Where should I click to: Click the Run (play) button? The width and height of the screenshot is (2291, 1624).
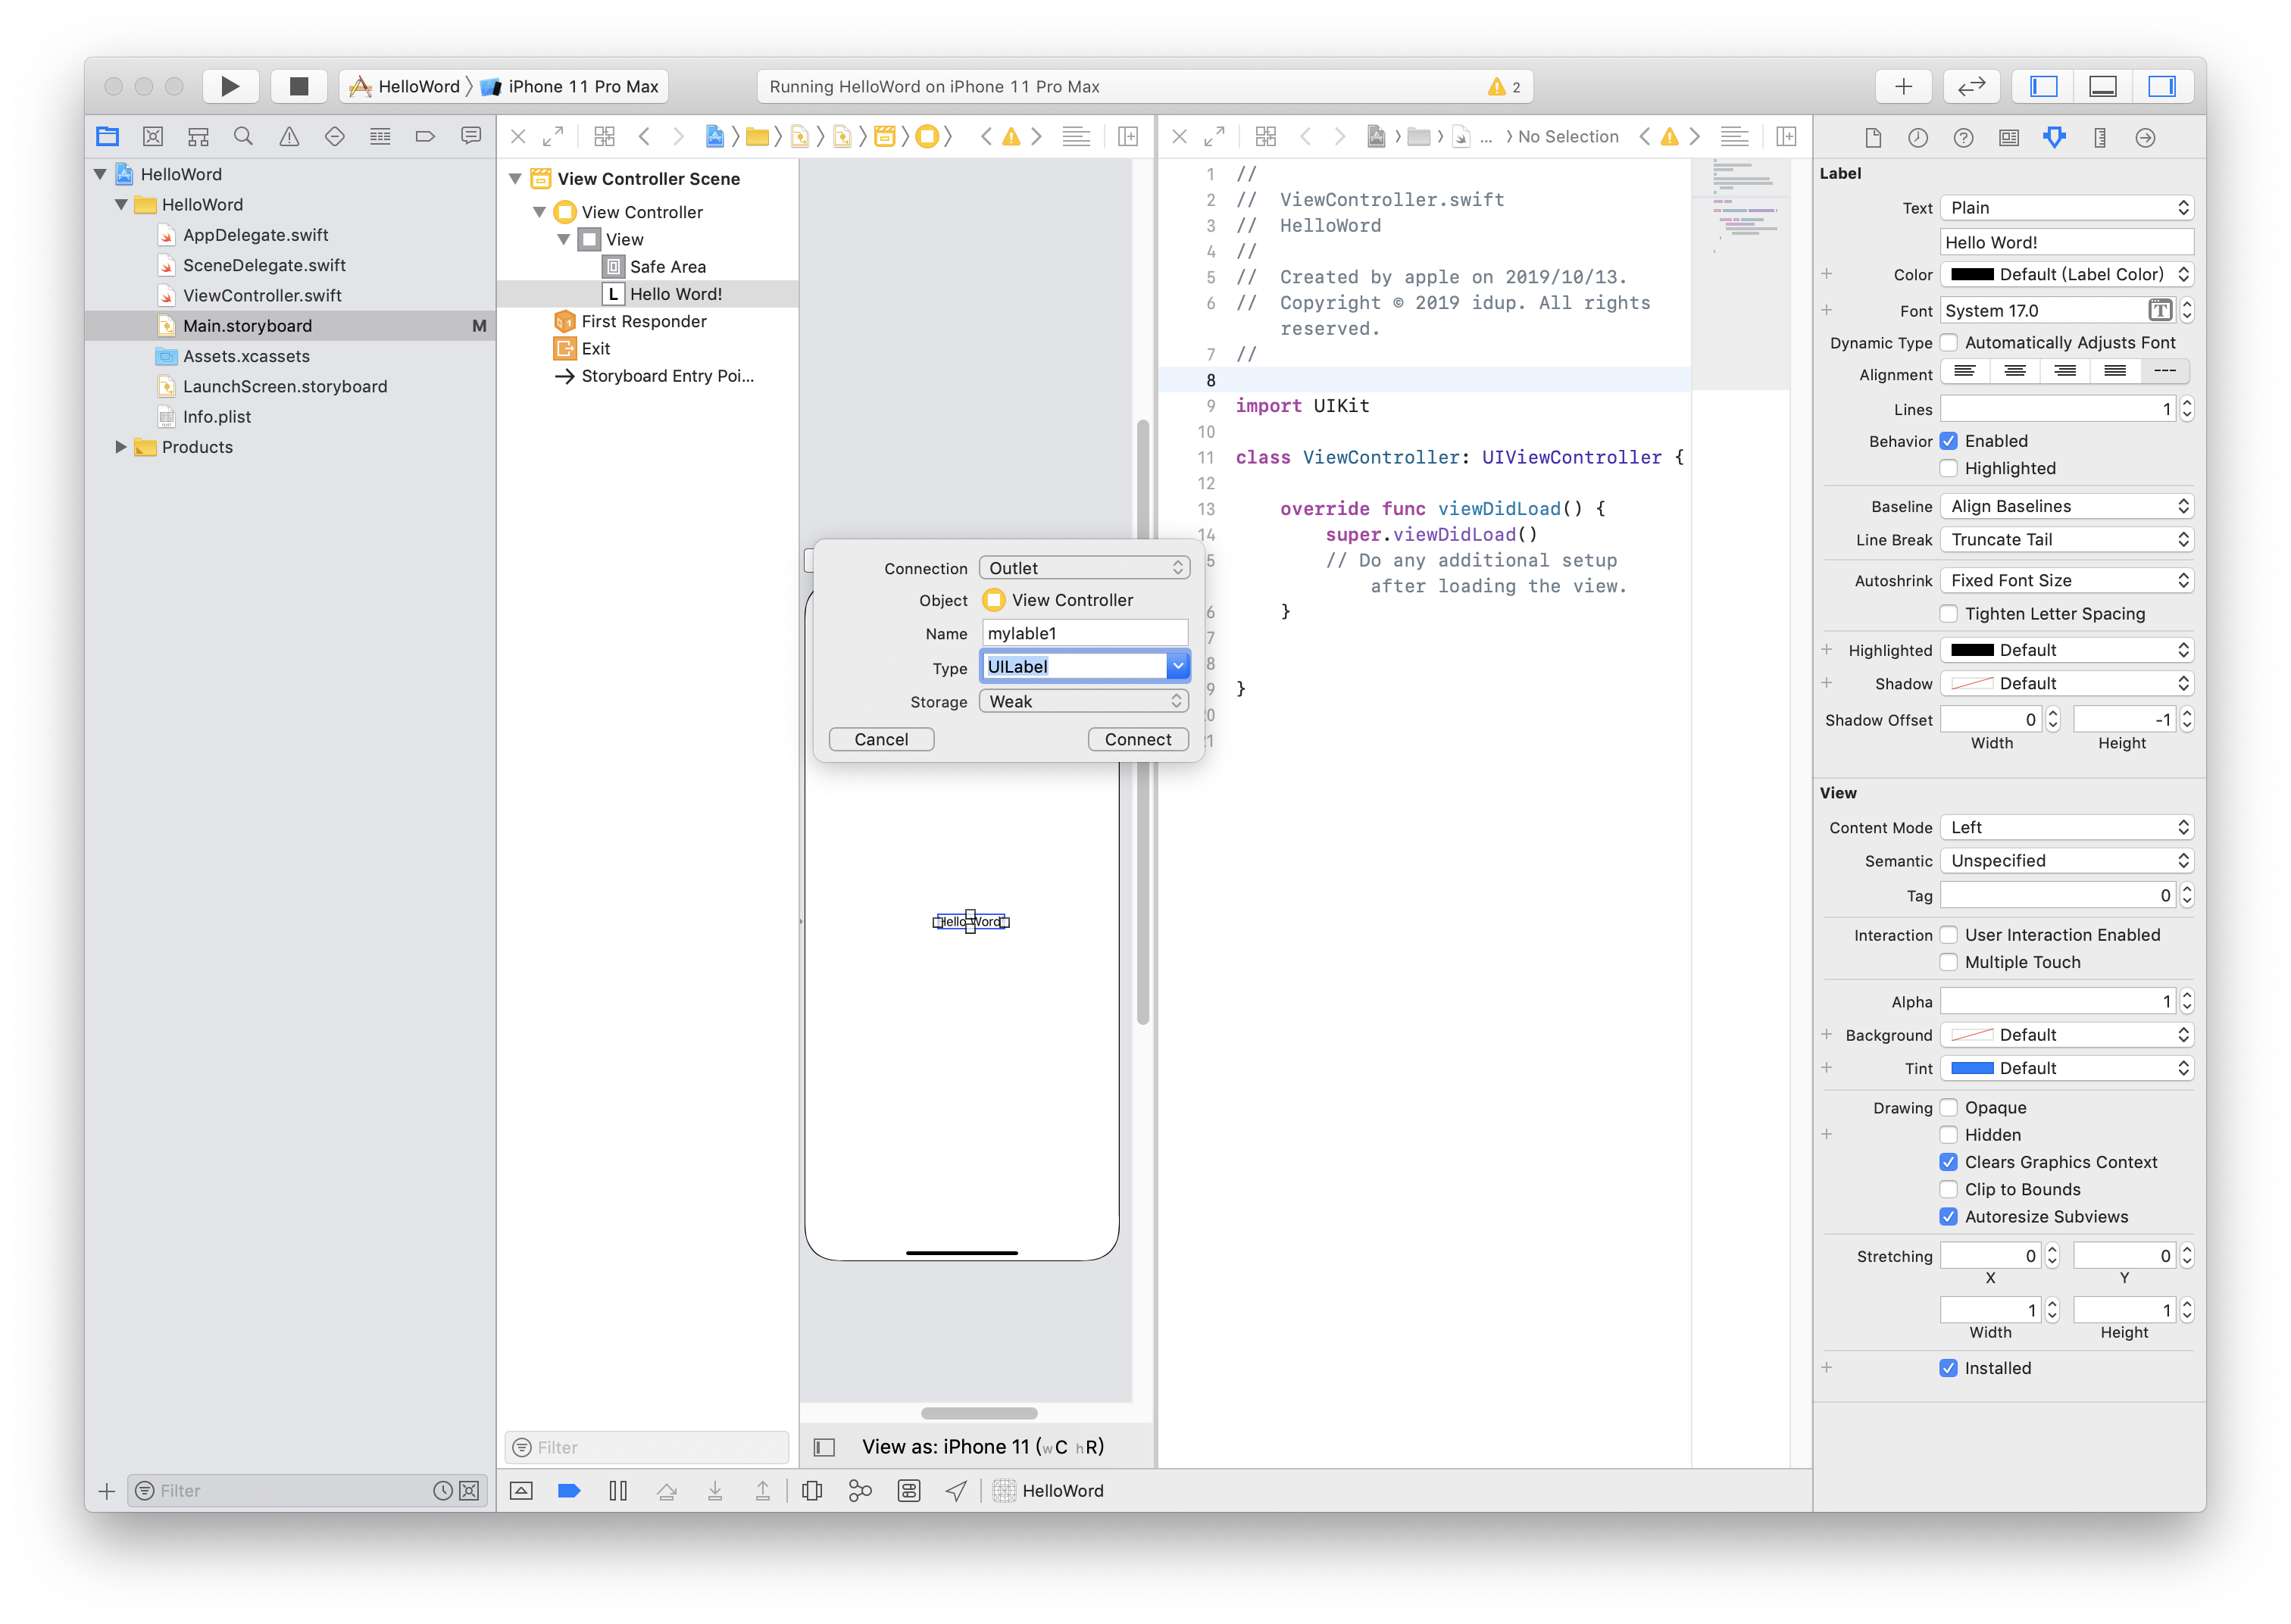pos(230,86)
